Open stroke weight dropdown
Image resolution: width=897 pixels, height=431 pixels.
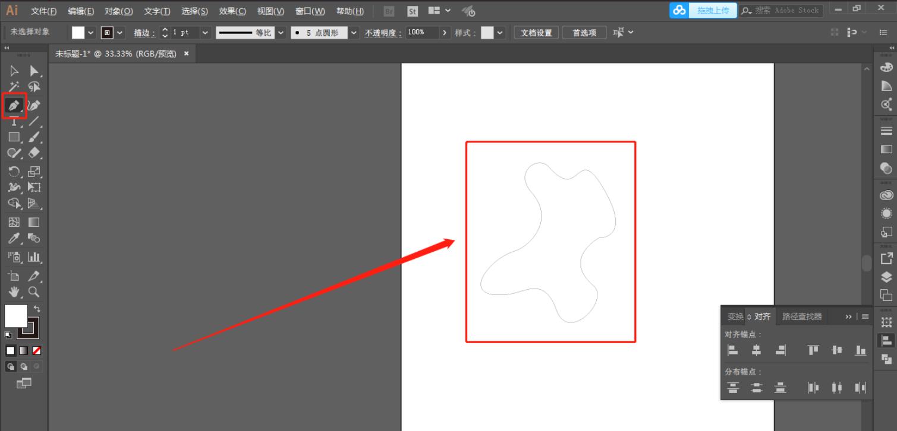(206, 33)
